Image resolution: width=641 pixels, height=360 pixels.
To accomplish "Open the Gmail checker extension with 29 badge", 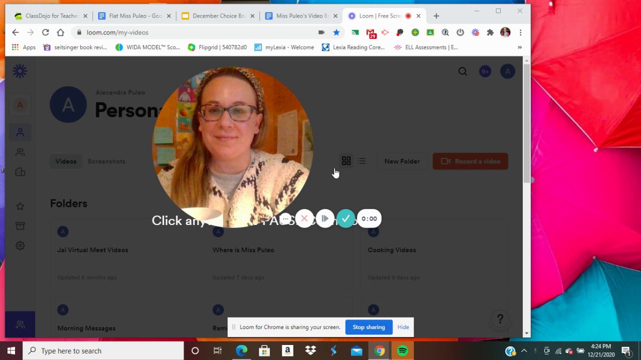I will [371, 33].
